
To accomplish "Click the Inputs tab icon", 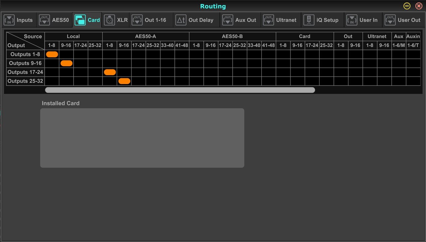I will point(9,20).
